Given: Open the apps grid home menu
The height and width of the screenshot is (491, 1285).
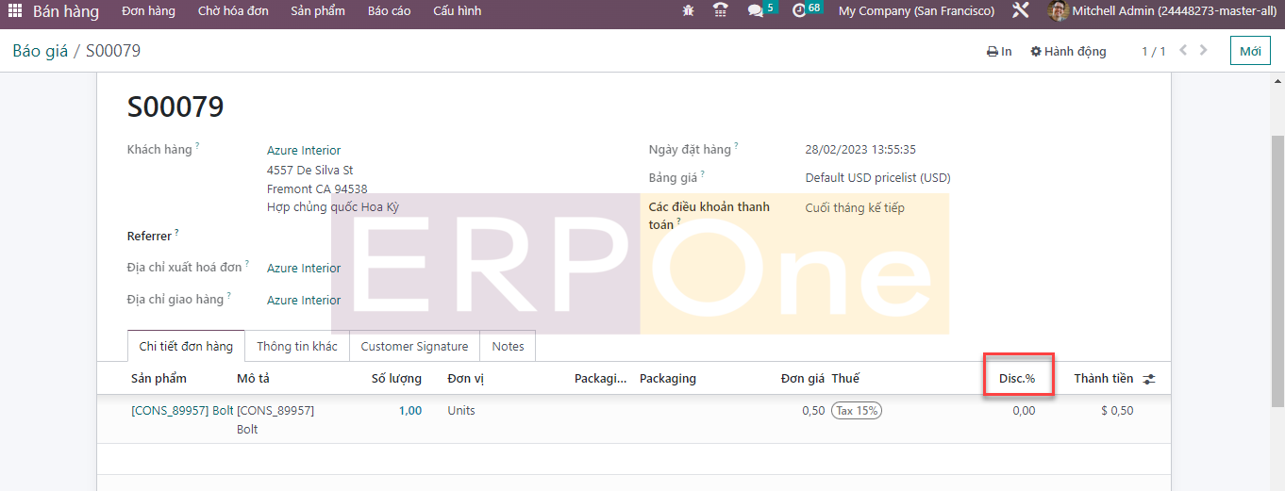Looking at the screenshot, I should tap(15, 11).
